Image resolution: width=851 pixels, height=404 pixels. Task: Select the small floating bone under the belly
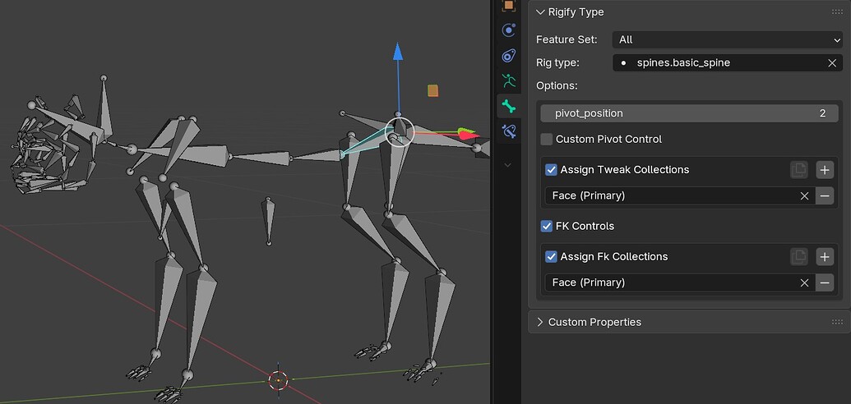267,221
